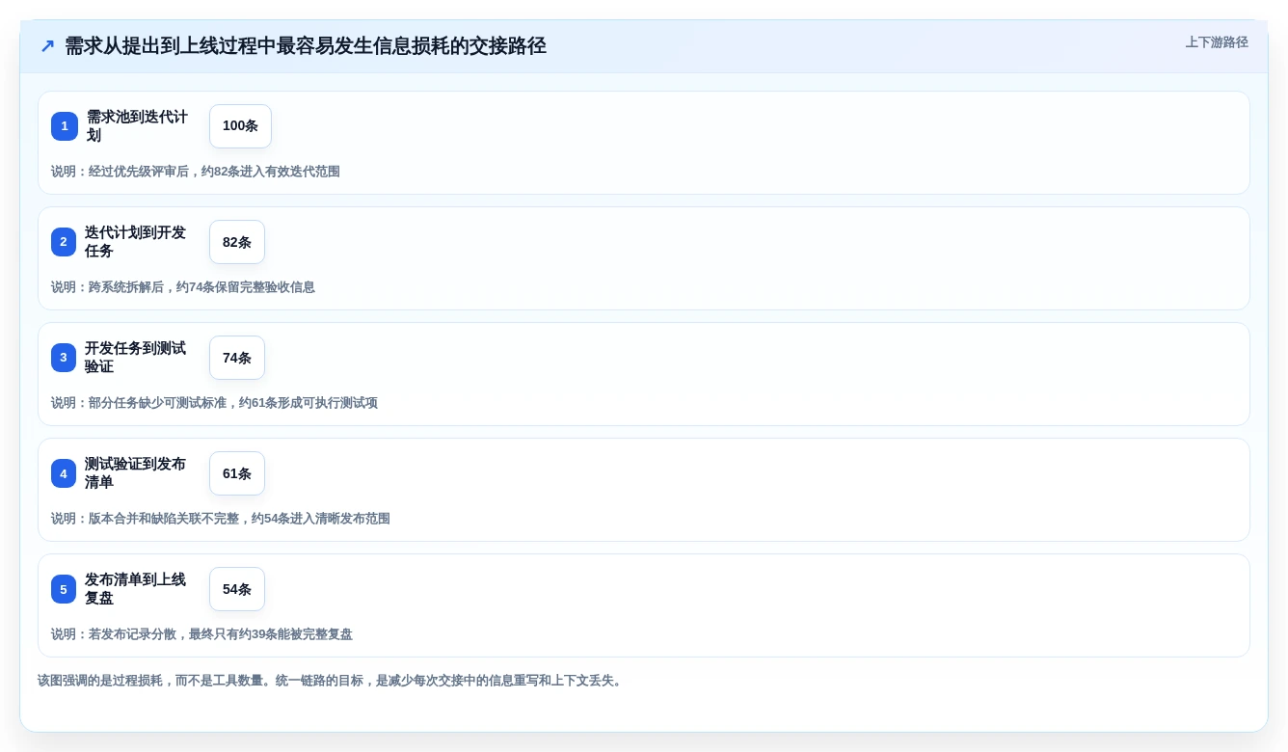
Task: Click the 54条 count chip
Action: [x=237, y=589]
